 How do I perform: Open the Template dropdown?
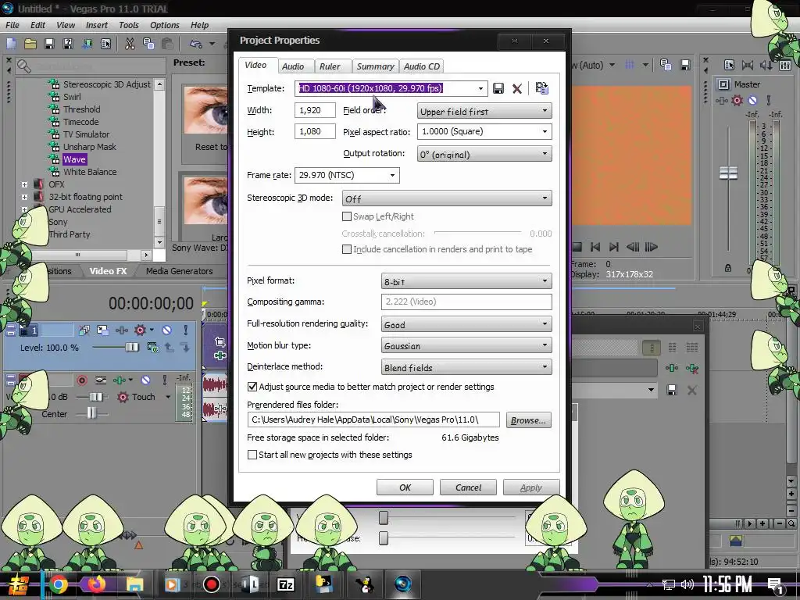pos(480,88)
